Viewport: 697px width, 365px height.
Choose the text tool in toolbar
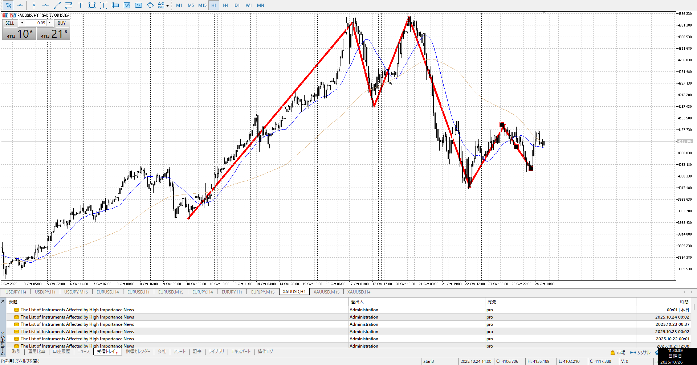point(80,5)
